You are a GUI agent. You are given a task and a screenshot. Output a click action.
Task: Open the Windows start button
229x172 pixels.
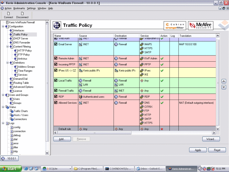coord(11,169)
